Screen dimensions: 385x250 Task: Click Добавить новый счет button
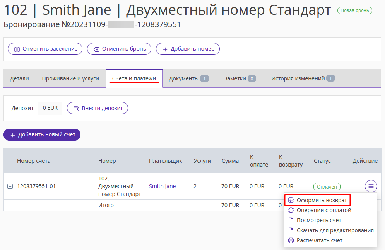(x=42, y=134)
